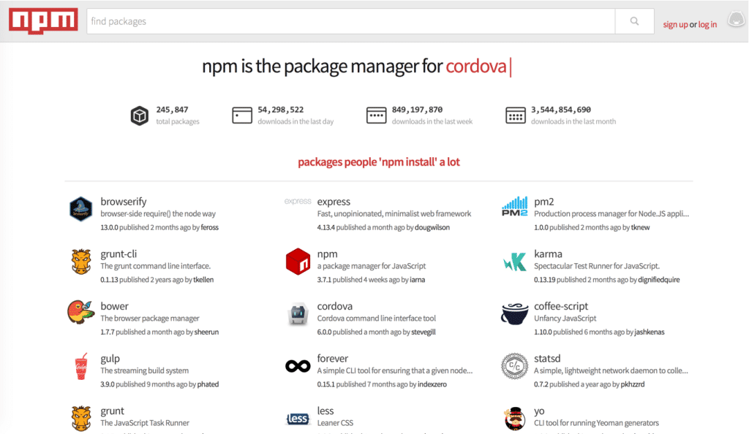Click the statsd circular badge icon
This screenshot has height=434, width=749.
coord(514,366)
